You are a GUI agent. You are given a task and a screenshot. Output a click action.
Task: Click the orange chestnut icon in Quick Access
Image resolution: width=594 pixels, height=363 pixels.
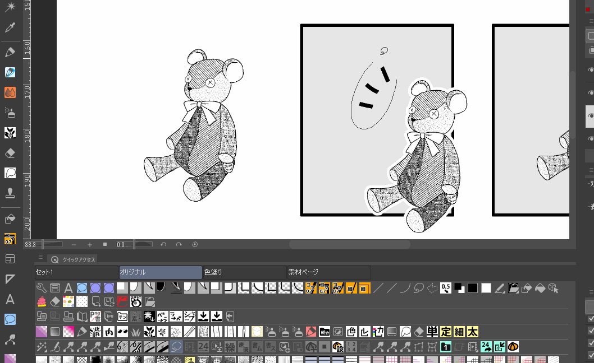[x=513, y=347]
